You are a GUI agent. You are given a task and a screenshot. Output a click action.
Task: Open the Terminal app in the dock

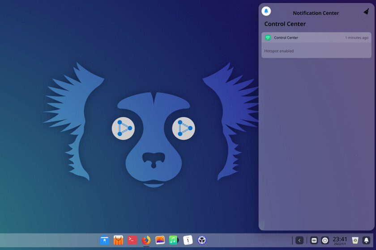(132, 240)
